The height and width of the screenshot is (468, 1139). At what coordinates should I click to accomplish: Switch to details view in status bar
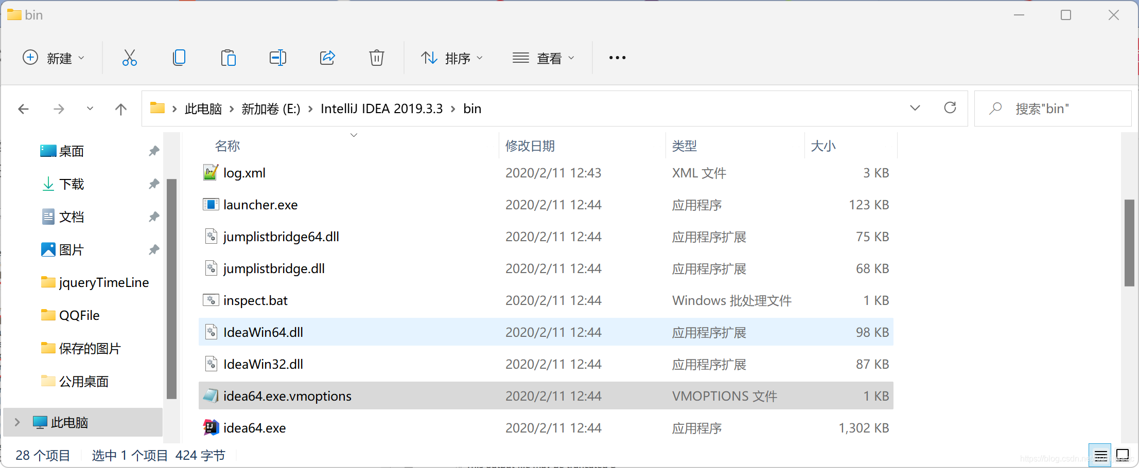1100,455
